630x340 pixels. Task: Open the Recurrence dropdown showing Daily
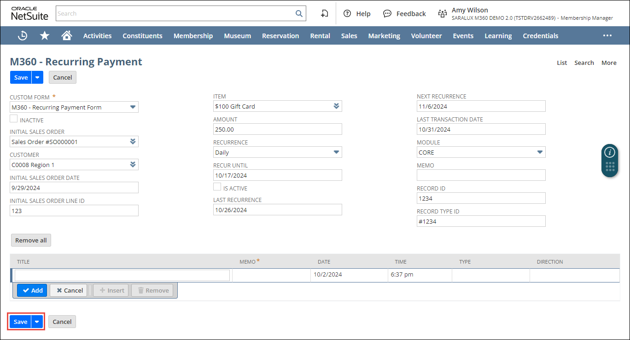pyautogui.click(x=336, y=152)
